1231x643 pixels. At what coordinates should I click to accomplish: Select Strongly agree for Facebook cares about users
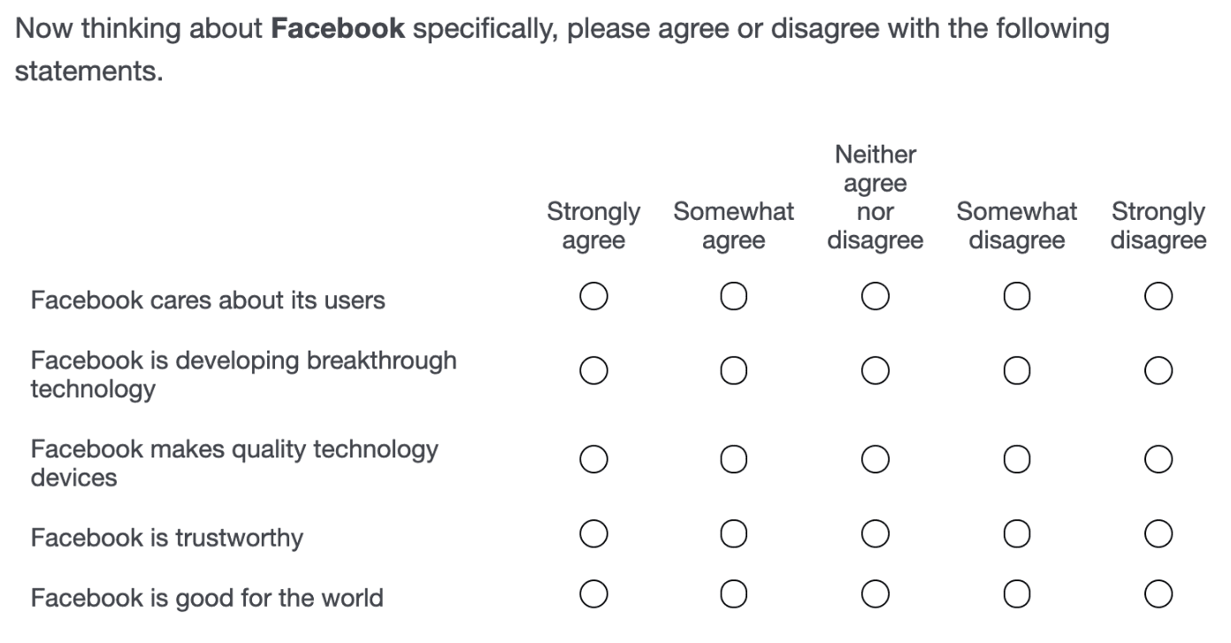coord(593,296)
